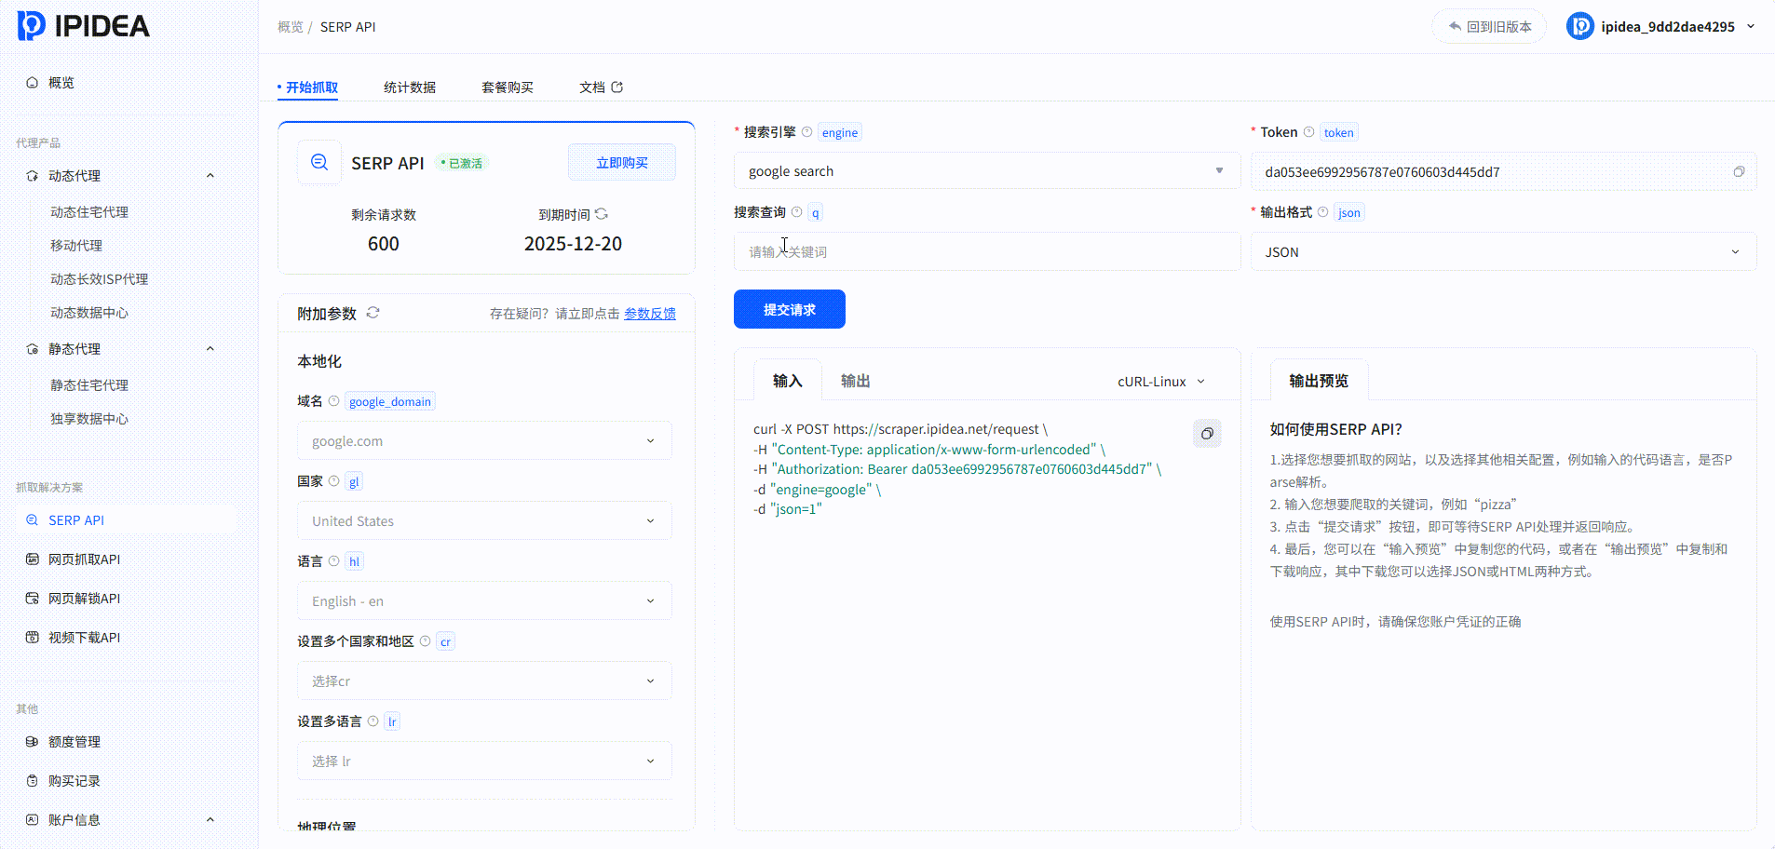Show help for search query field
1775x849 pixels.
coord(796,212)
